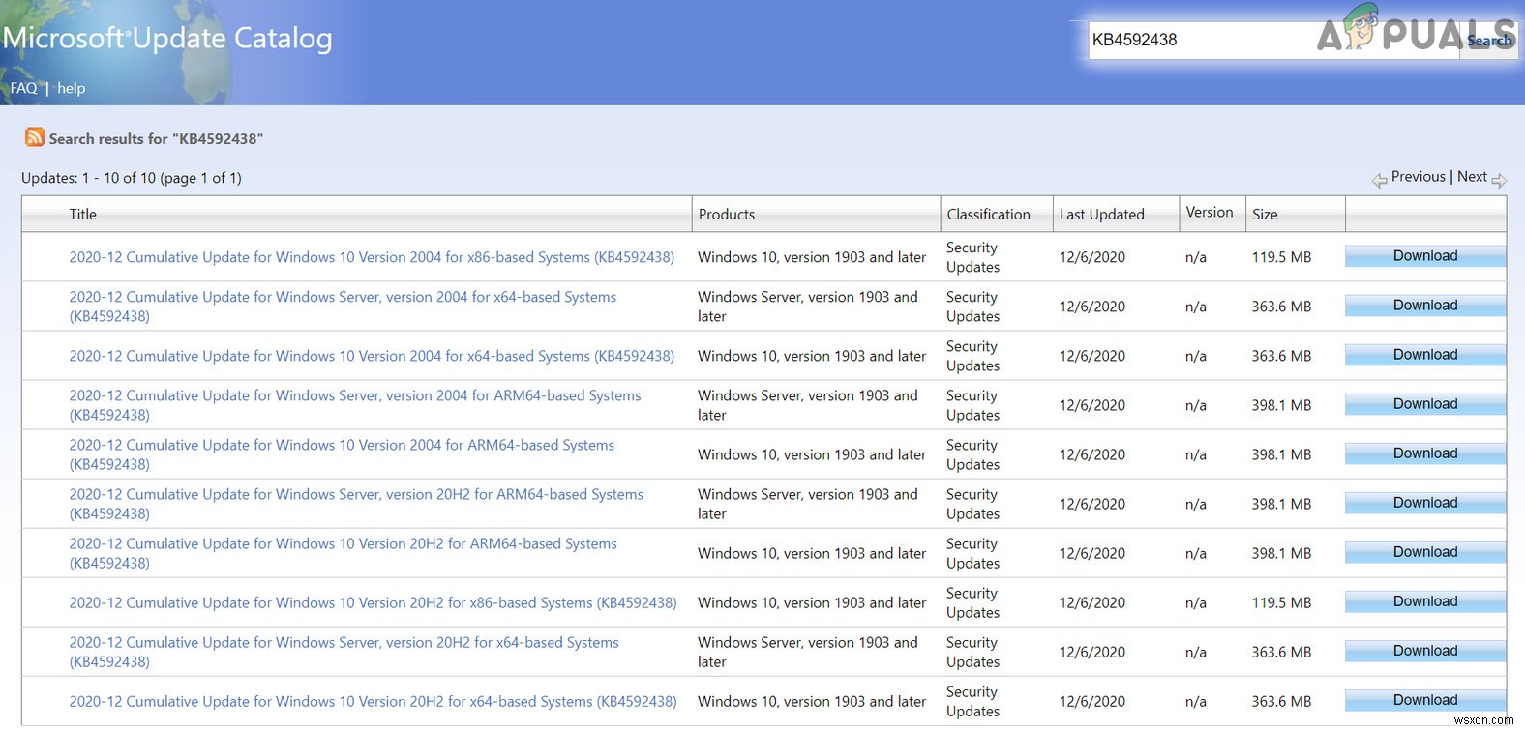Screen dimensions: 1525x730
Task: Open Windows 10 Version 20H2 x86-based update link
Action: pyautogui.click(x=373, y=602)
